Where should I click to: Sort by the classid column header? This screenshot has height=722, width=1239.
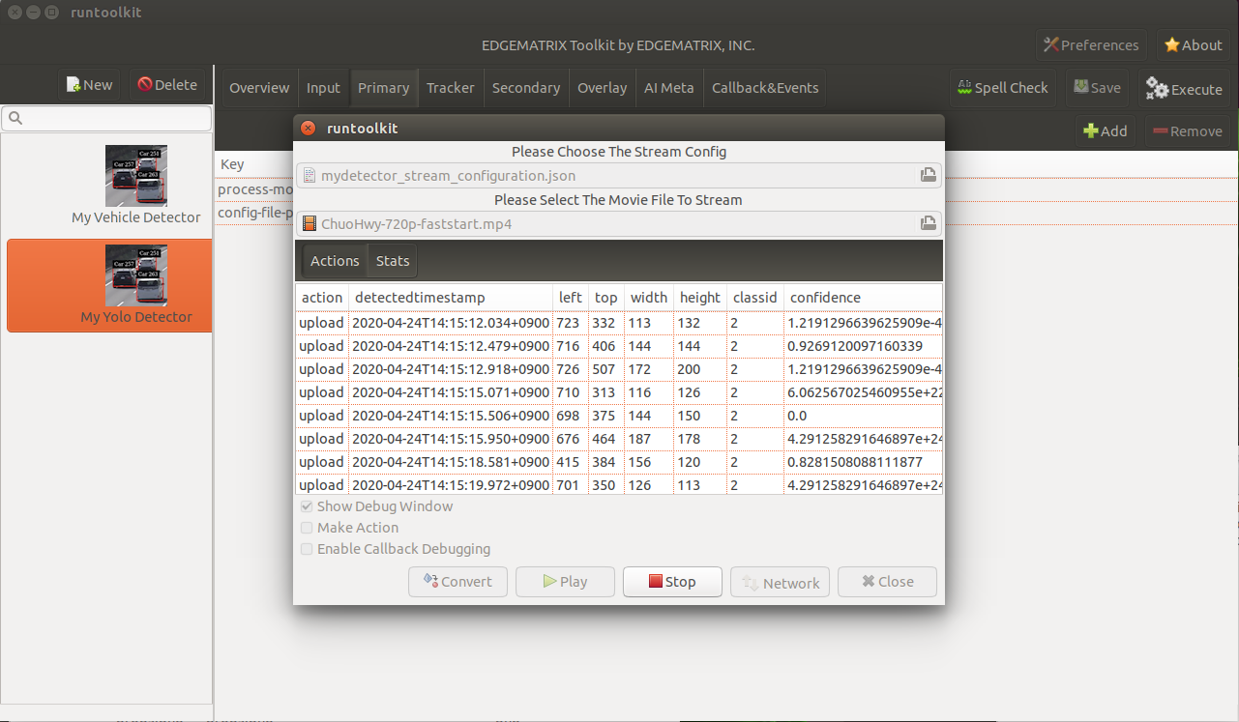(x=755, y=298)
